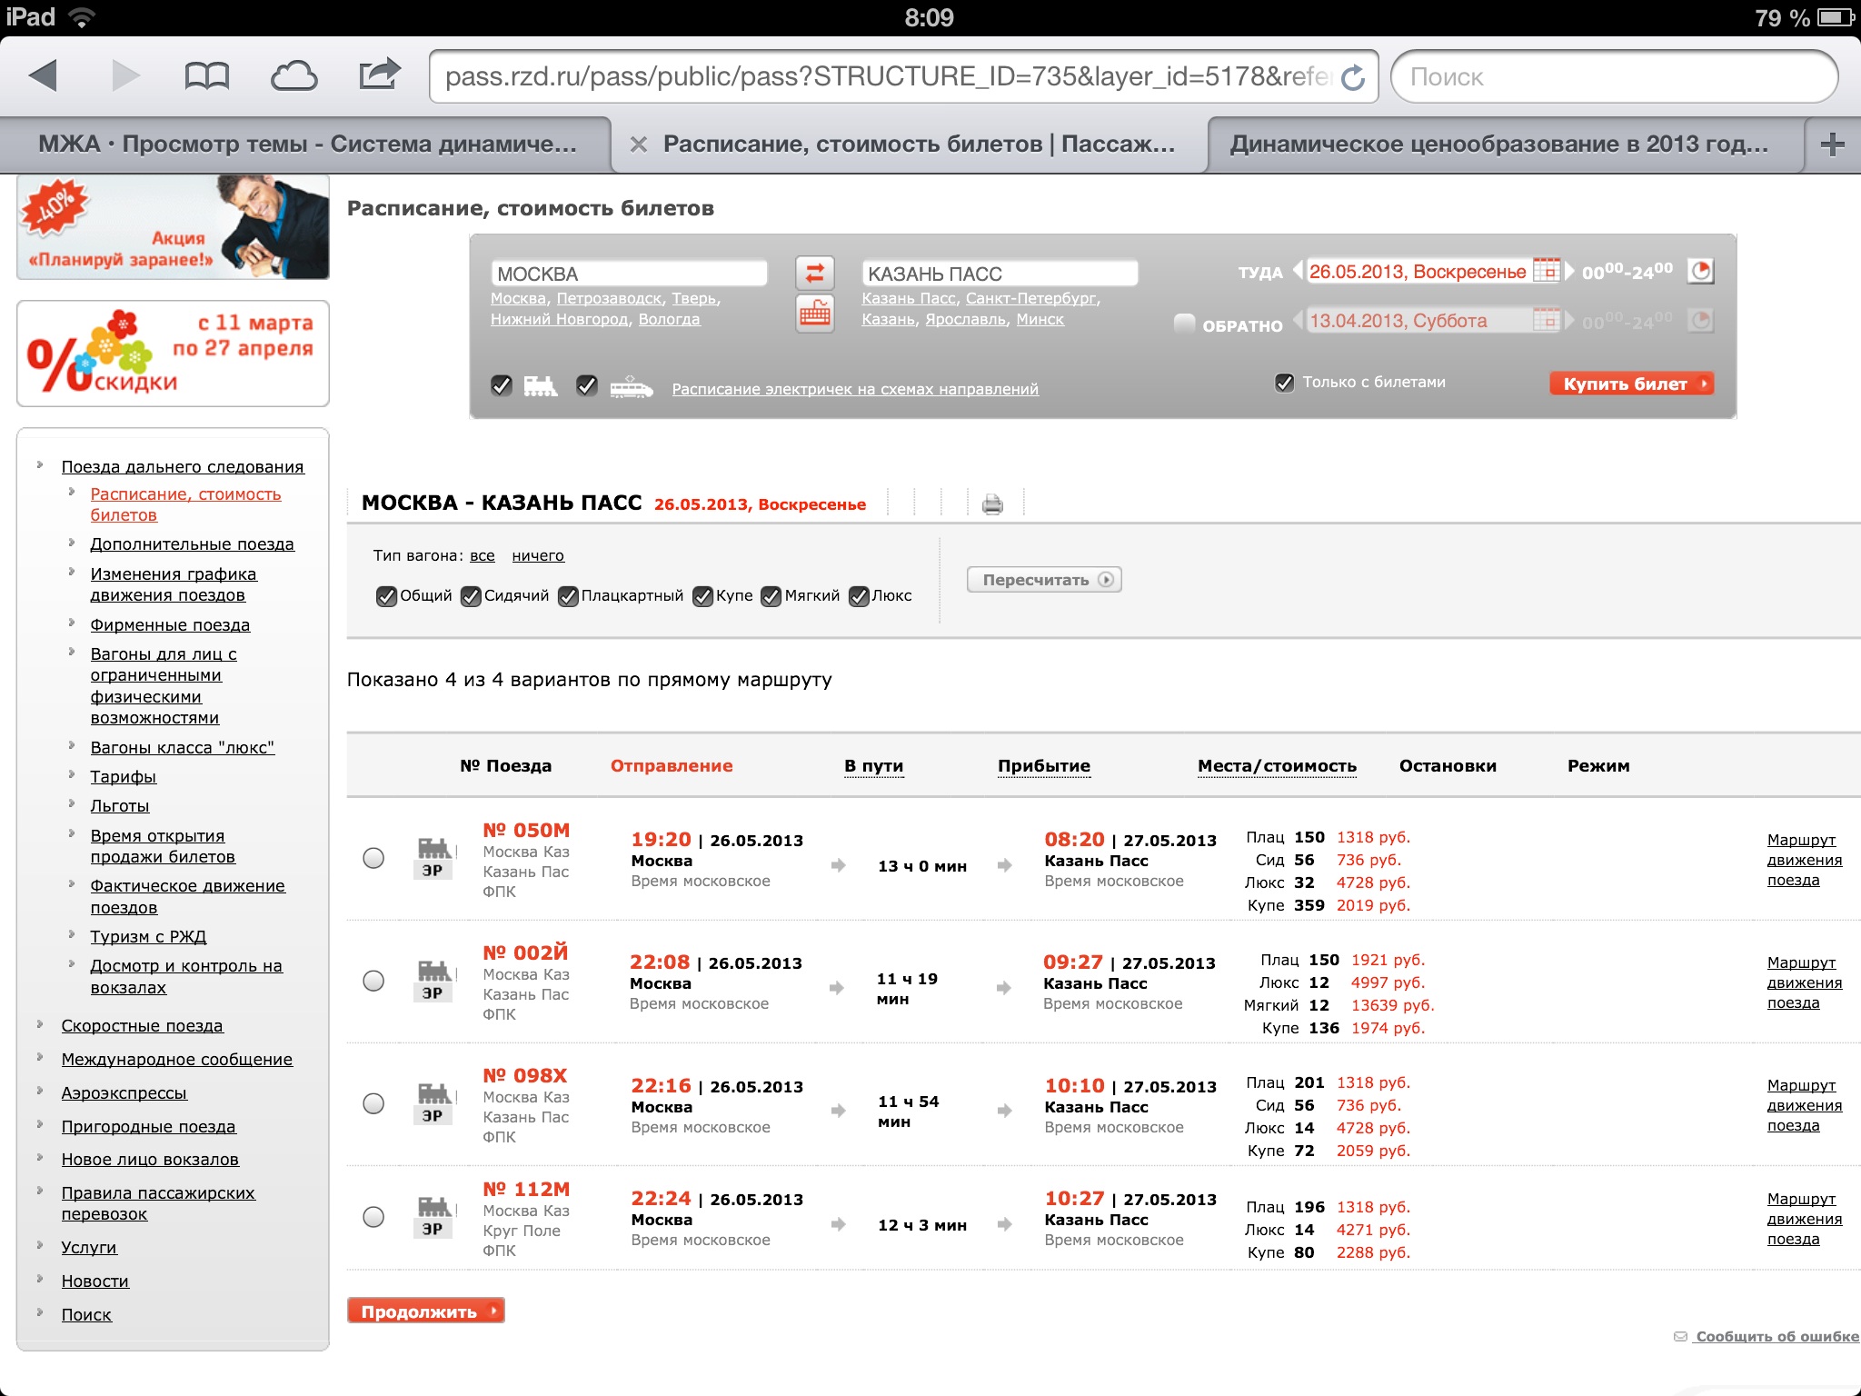Uncheck the Плацкартный carriage type checkbox
The image size is (1861, 1396).
click(x=568, y=596)
